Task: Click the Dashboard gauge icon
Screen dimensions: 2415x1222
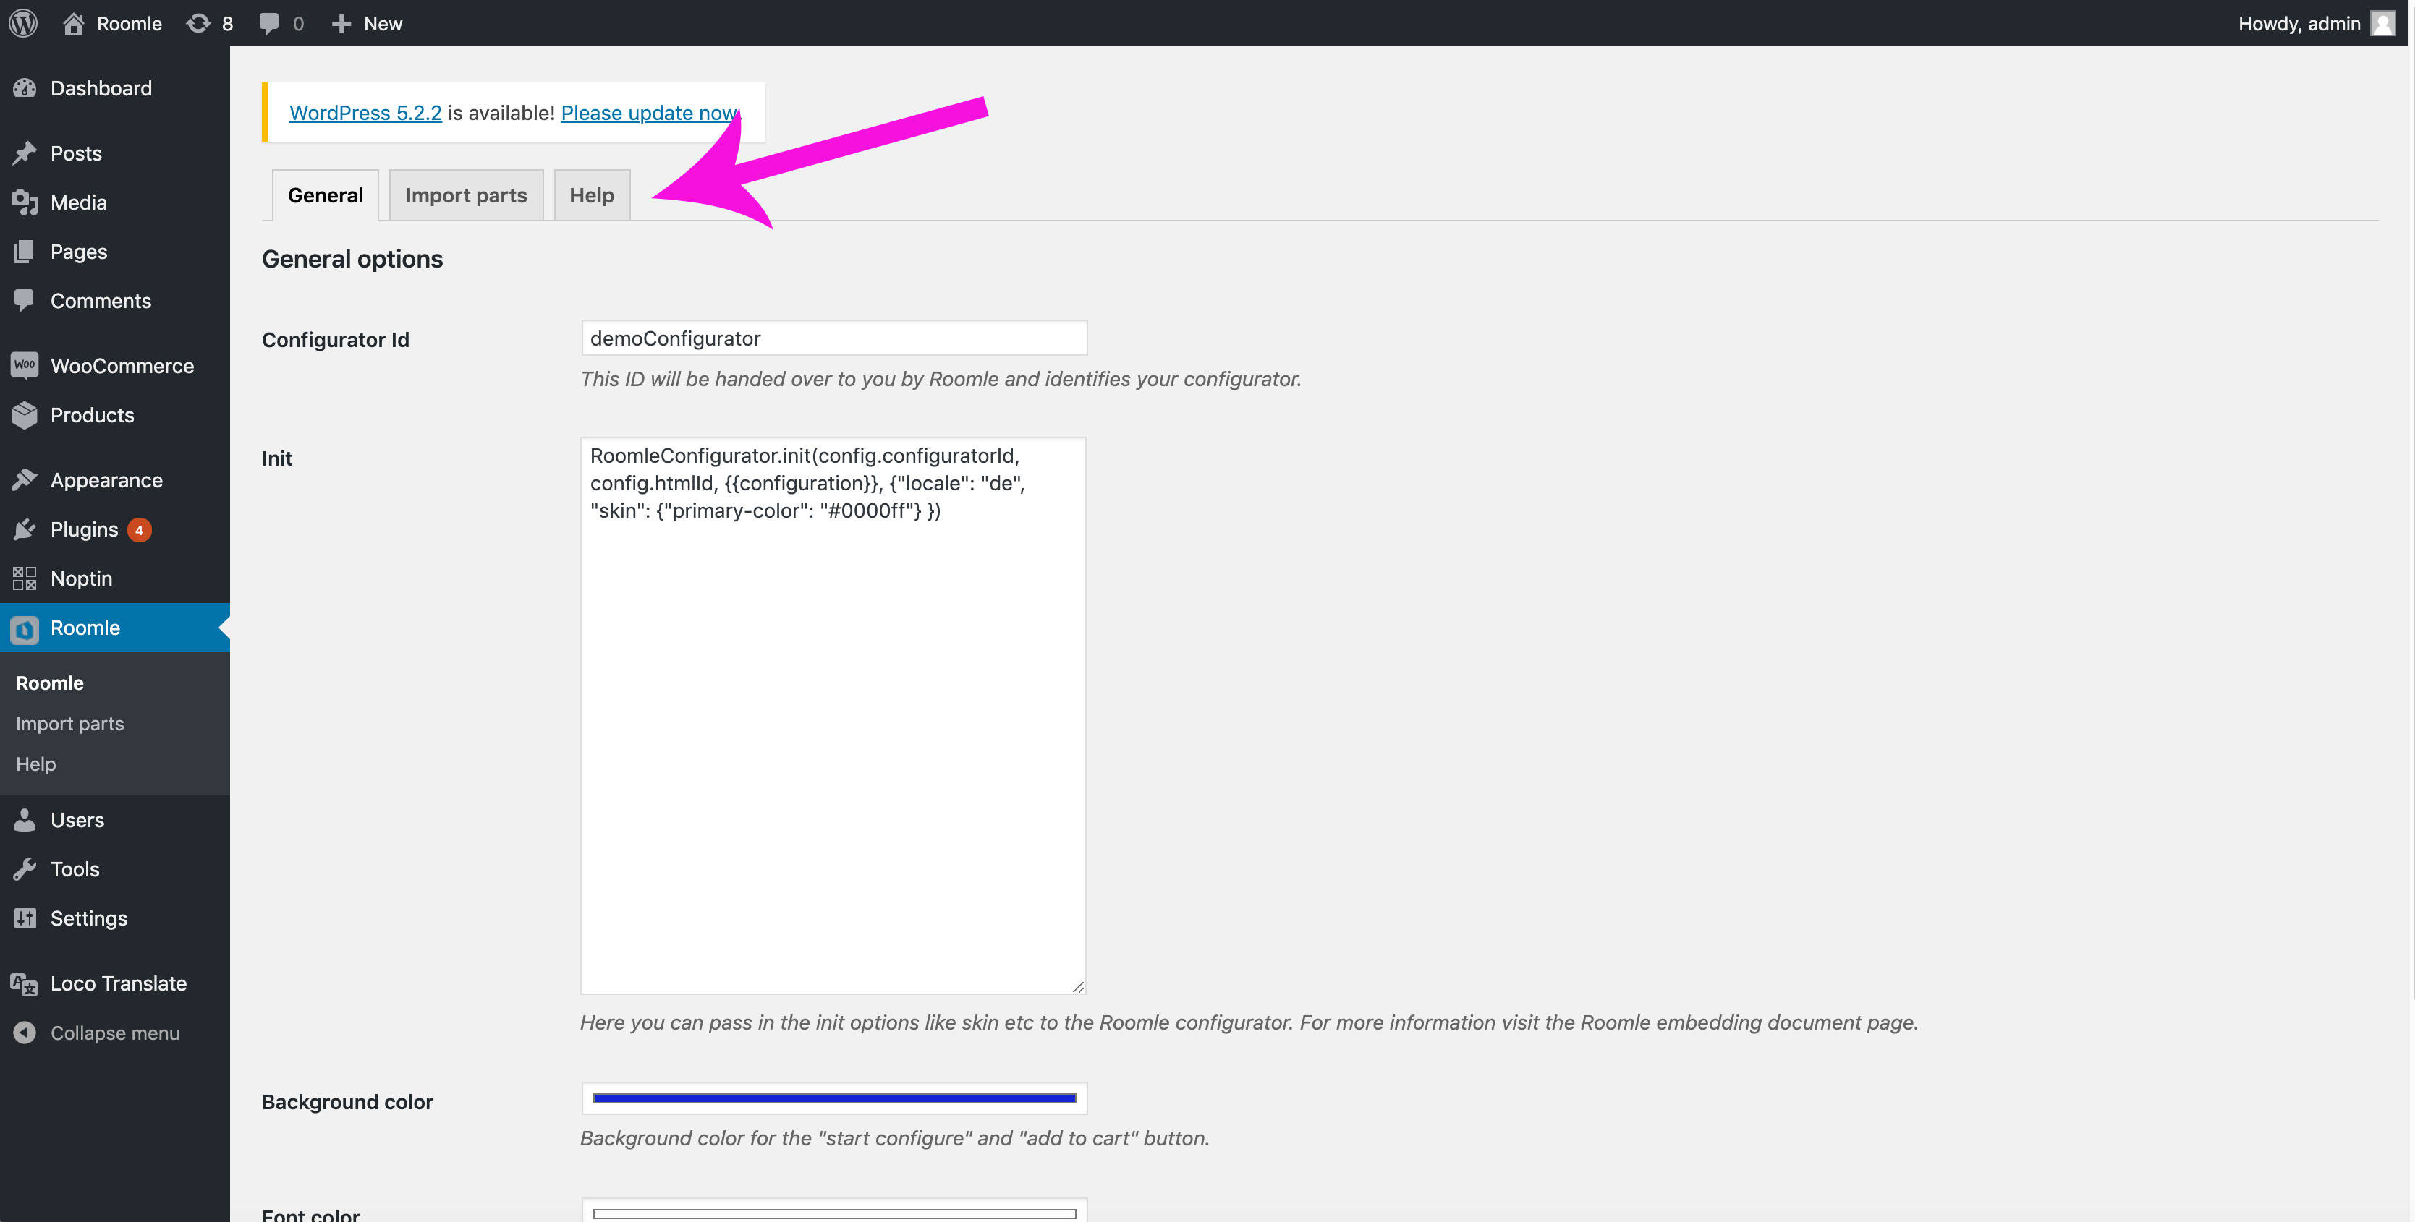Action: click(25, 88)
